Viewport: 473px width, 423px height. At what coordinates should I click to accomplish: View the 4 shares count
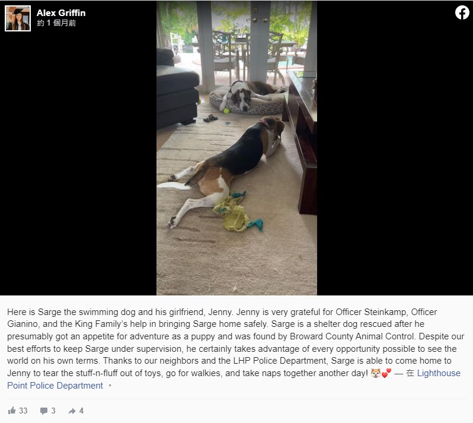[81, 411]
